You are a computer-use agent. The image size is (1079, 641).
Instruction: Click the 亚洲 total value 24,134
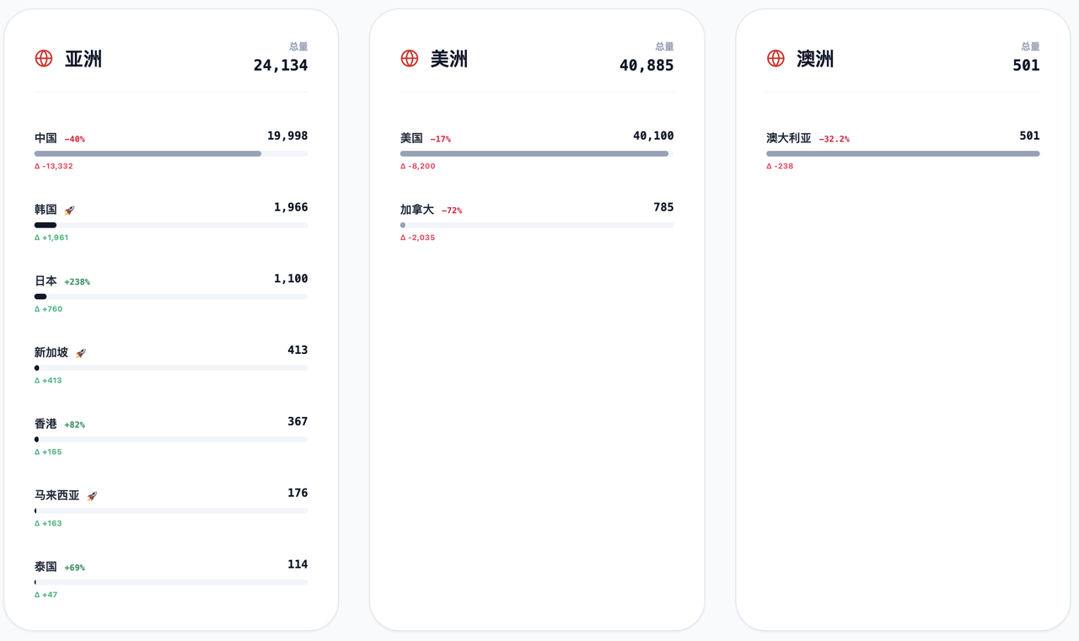(x=281, y=66)
